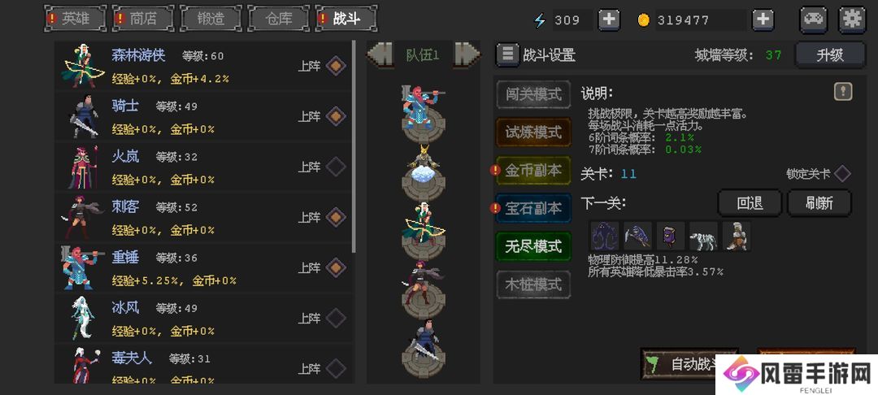878x395 pixels.
Task: Switch to the 锻造 tab
Action: (x=211, y=19)
